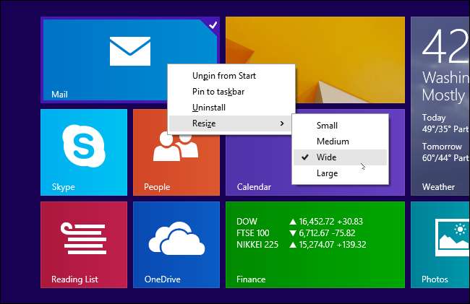Open the yellow desktop wallpaper tile
This screenshot has width=470, height=304.
[x=315, y=60]
